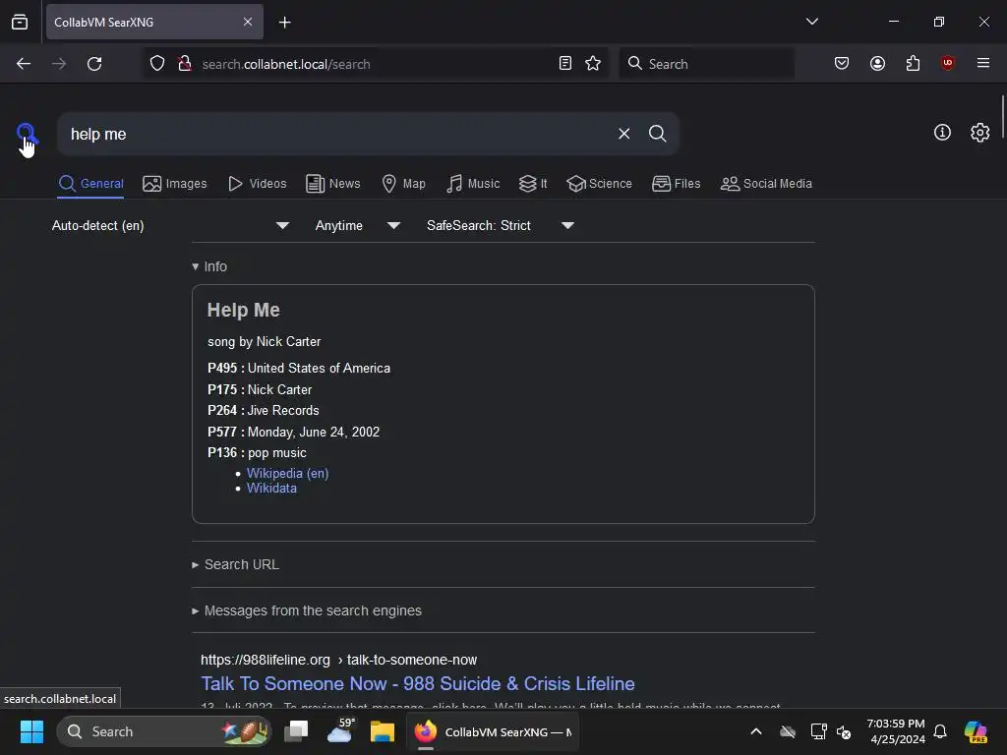Switch to Files search category
Image resolution: width=1007 pixels, height=755 pixels.
(x=676, y=184)
